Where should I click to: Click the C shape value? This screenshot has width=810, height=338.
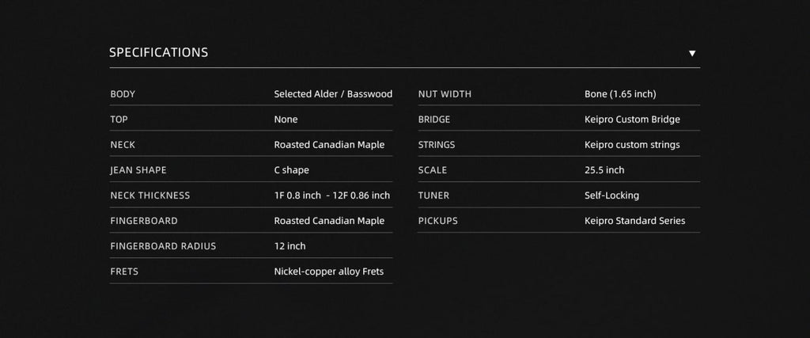(x=291, y=170)
